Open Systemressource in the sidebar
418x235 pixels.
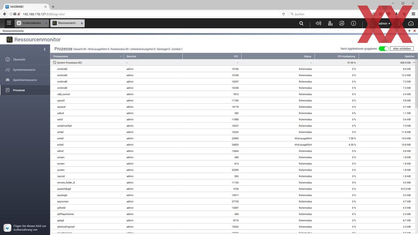pyautogui.click(x=25, y=70)
